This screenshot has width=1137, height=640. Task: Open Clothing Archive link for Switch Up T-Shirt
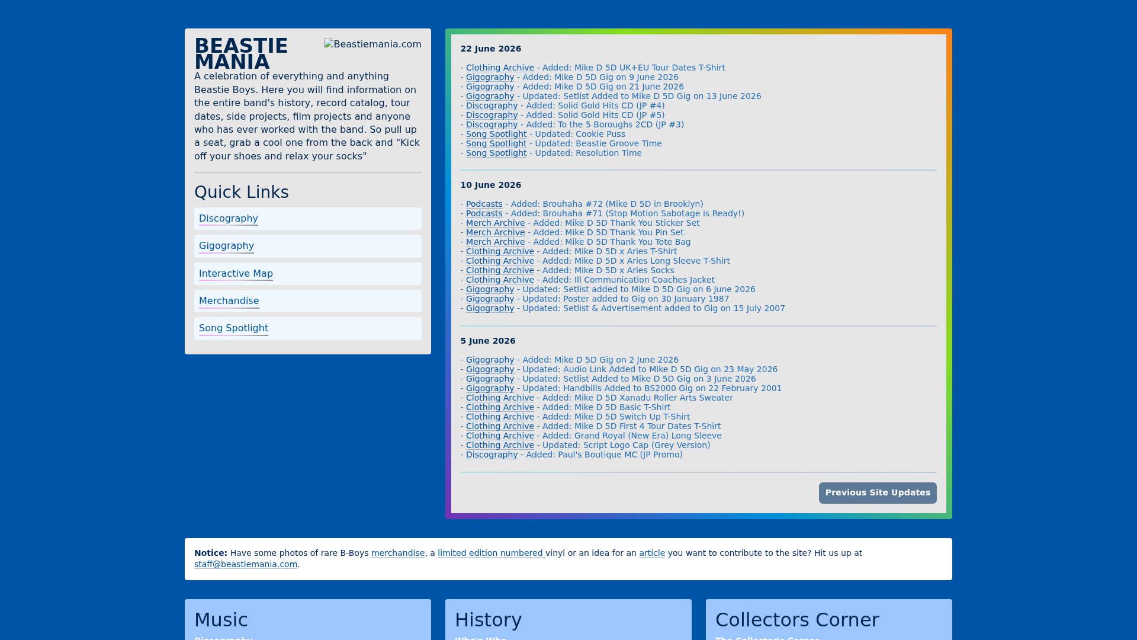500,417
